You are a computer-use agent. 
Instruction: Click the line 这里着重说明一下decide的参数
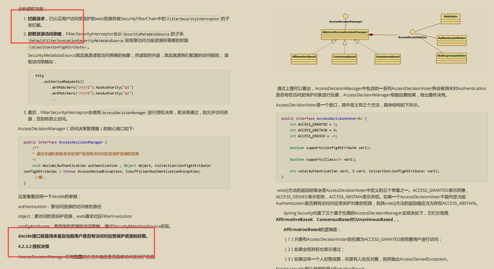click(49, 197)
